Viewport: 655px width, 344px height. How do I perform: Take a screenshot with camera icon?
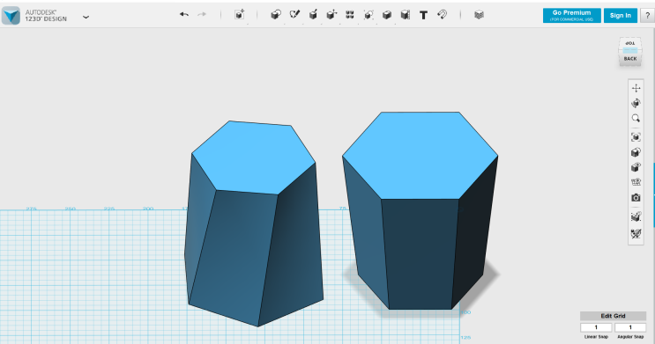(636, 198)
